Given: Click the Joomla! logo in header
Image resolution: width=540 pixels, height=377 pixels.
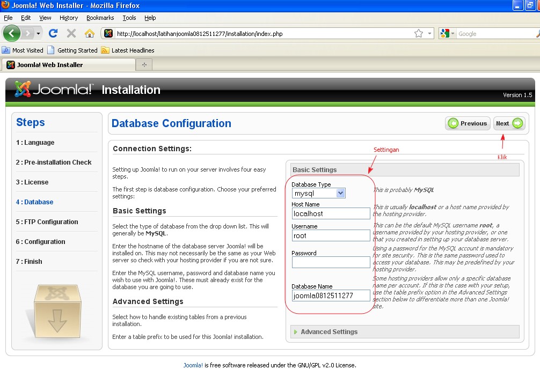Looking at the screenshot, I should coord(54,90).
